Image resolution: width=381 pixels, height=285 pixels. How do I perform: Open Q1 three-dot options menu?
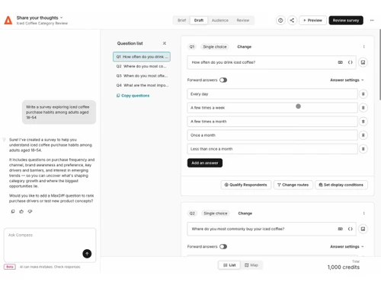363,46
